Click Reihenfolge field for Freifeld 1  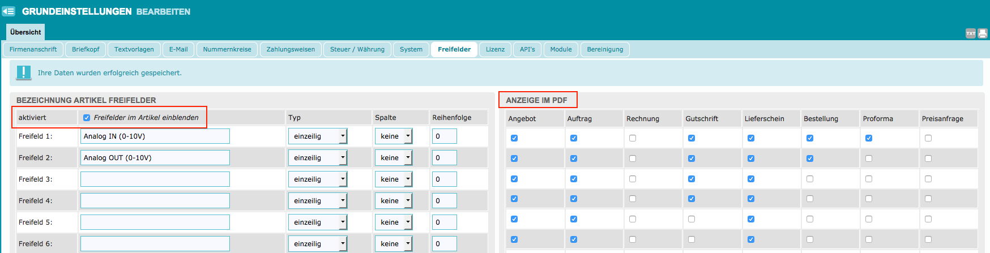[x=444, y=136]
